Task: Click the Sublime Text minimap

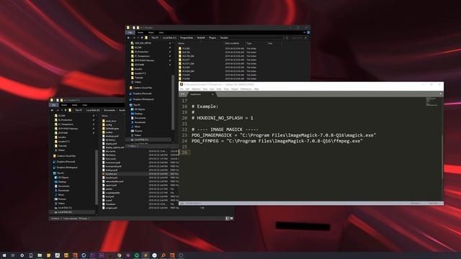Action: coord(432,101)
